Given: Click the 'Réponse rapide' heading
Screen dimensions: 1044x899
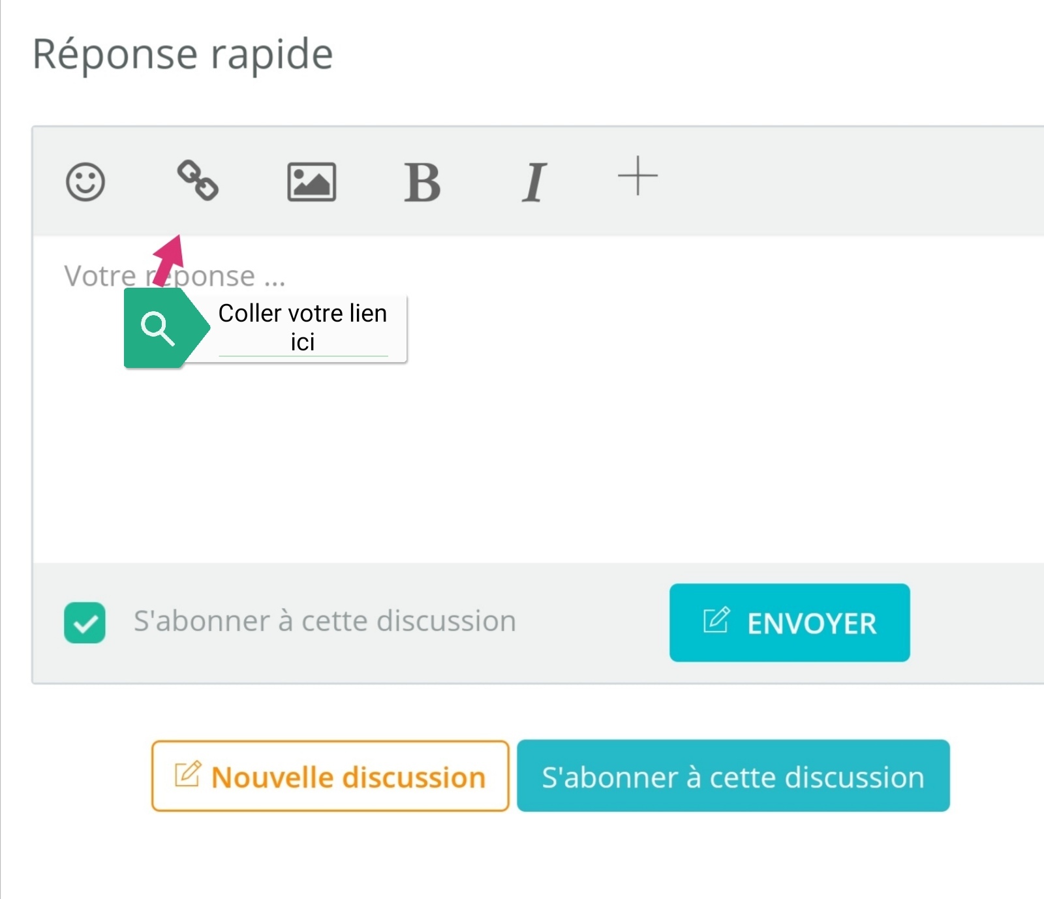Looking at the screenshot, I should click(x=183, y=54).
